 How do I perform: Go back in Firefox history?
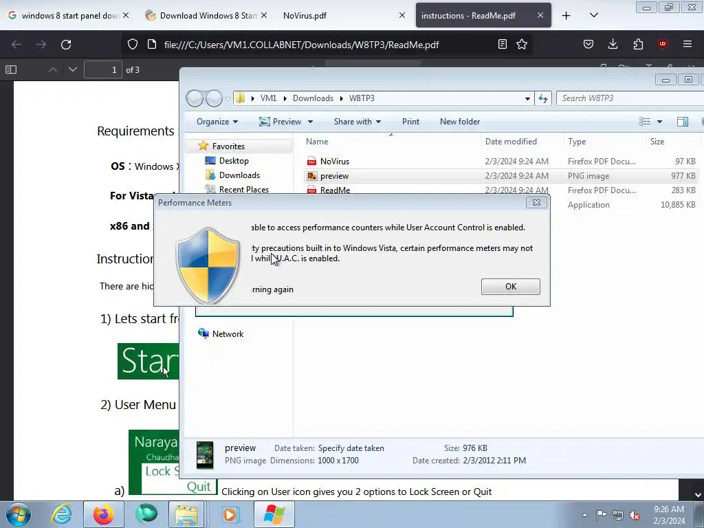(16, 45)
